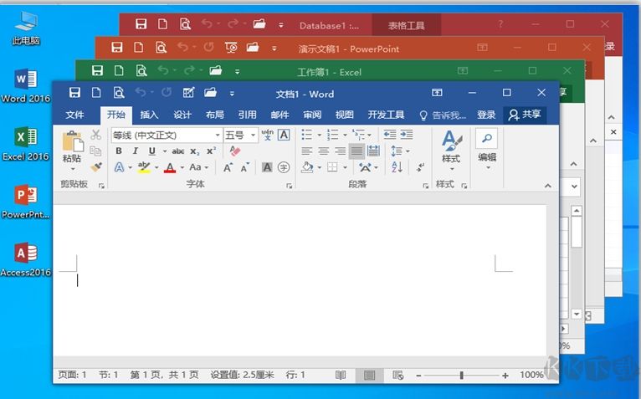Viewport: 641px width, 399px height.
Task: Toggle Align Left paragraph alignment
Action: [x=306, y=151]
